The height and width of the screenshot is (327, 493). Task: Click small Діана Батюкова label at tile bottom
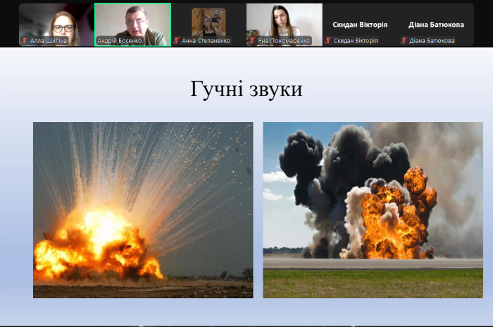coord(432,41)
